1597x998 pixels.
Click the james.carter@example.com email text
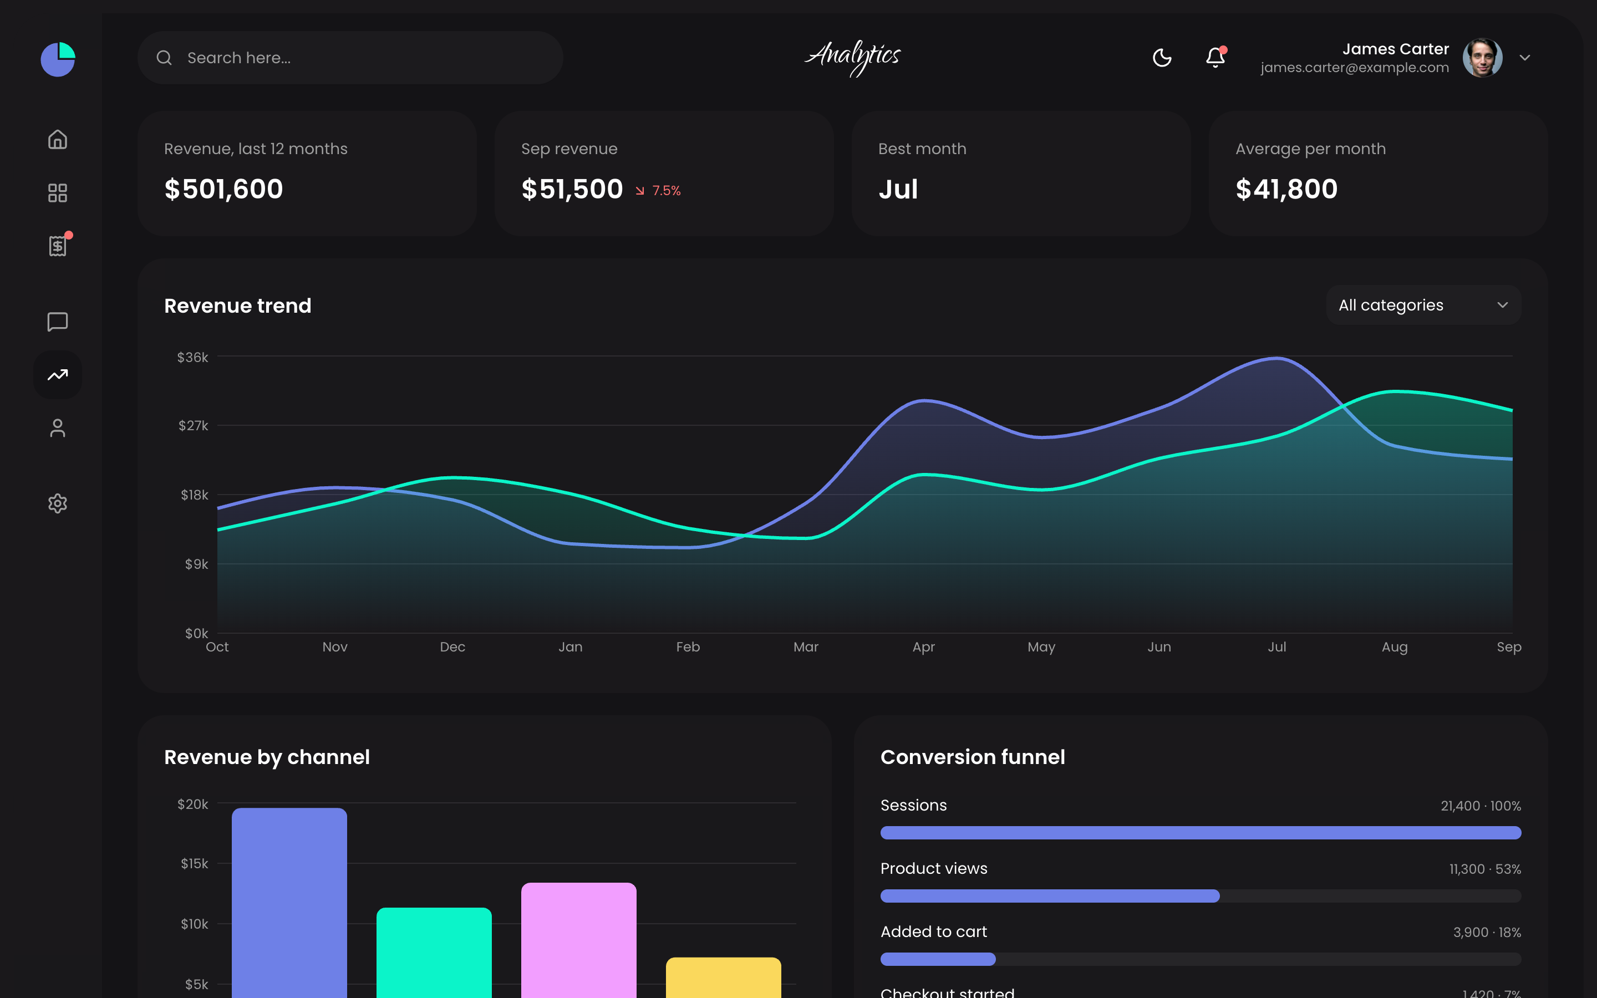pyautogui.click(x=1354, y=67)
